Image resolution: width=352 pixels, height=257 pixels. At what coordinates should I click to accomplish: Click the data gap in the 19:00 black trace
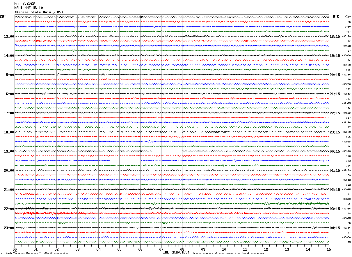coord(167,151)
